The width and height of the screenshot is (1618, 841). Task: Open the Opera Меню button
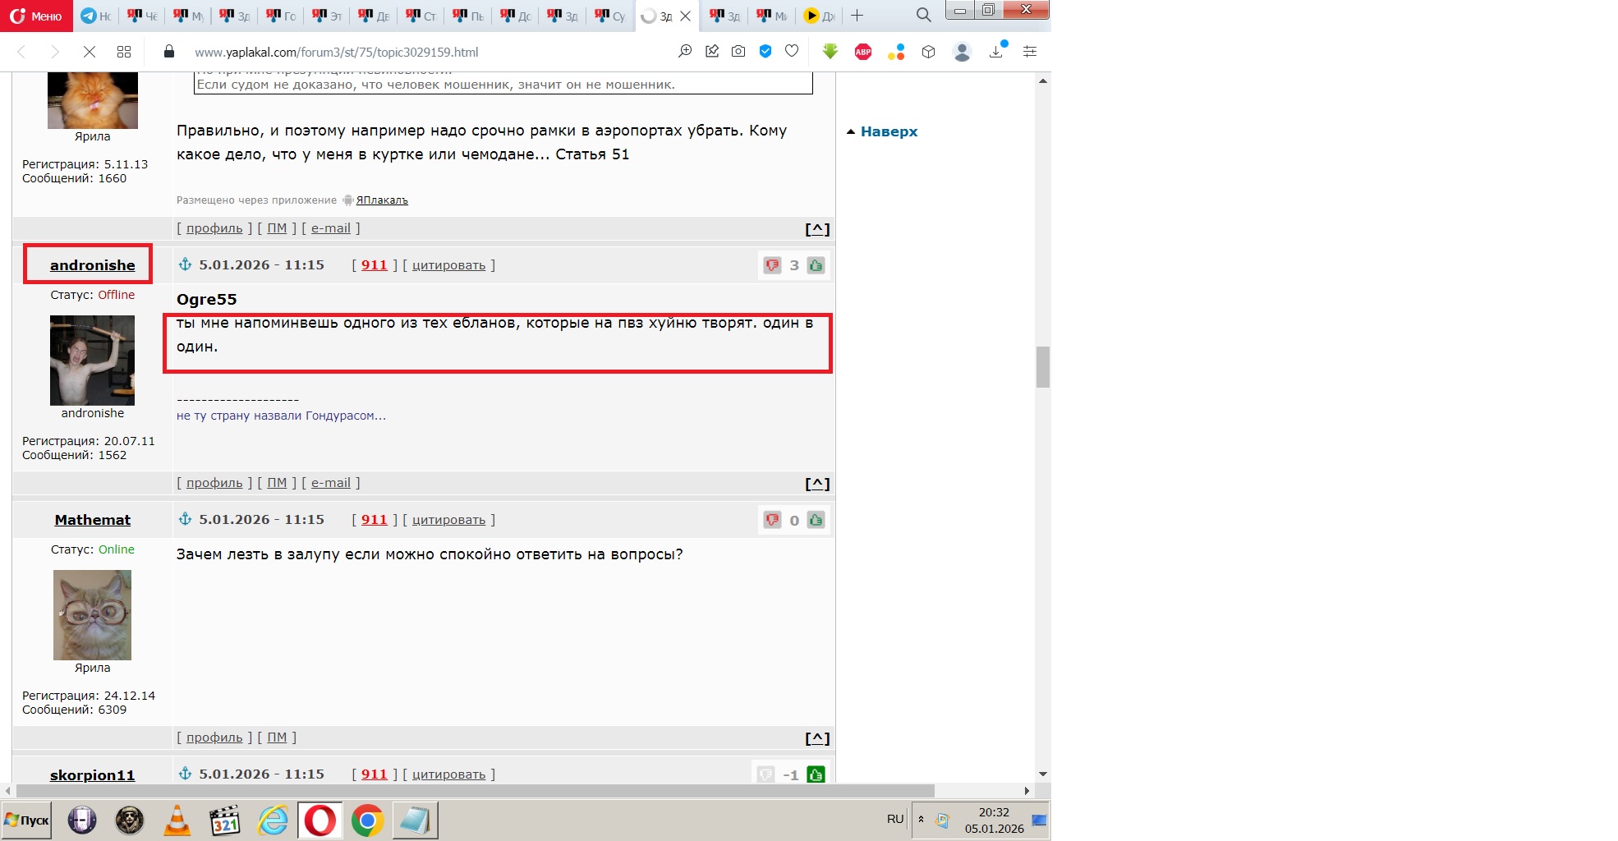tap(37, 16)
